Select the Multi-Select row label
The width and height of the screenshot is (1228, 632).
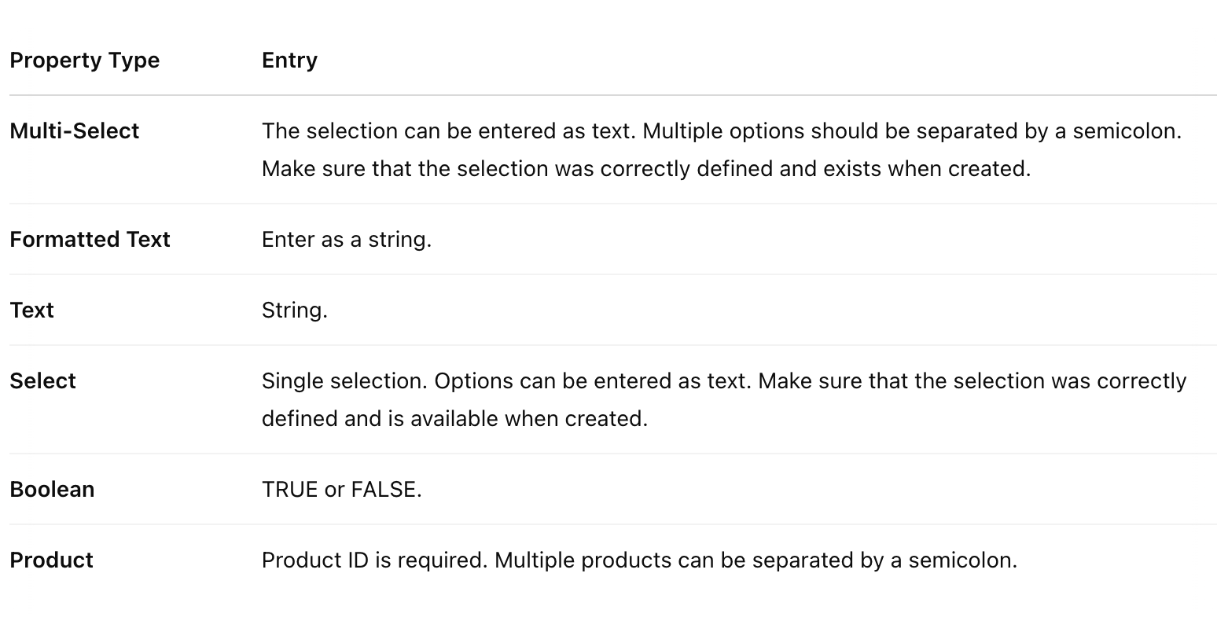(74, 130)
